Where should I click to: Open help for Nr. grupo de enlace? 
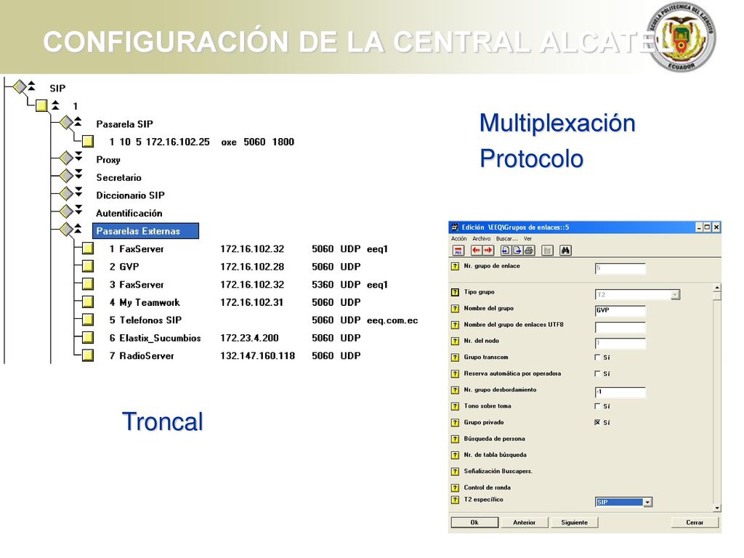click(x=455, y=266)
